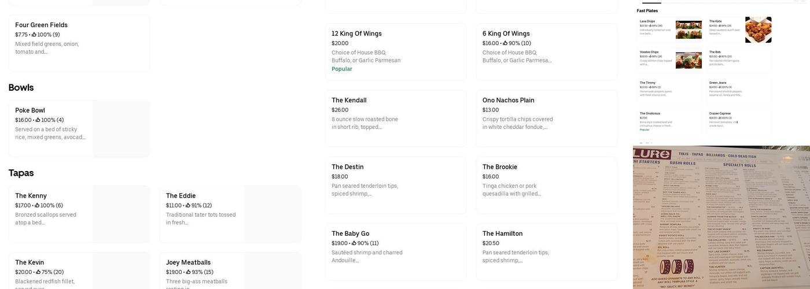Click thumbs-up icon on The Eddie
The image size is (810, 289).
click(188, 205)
